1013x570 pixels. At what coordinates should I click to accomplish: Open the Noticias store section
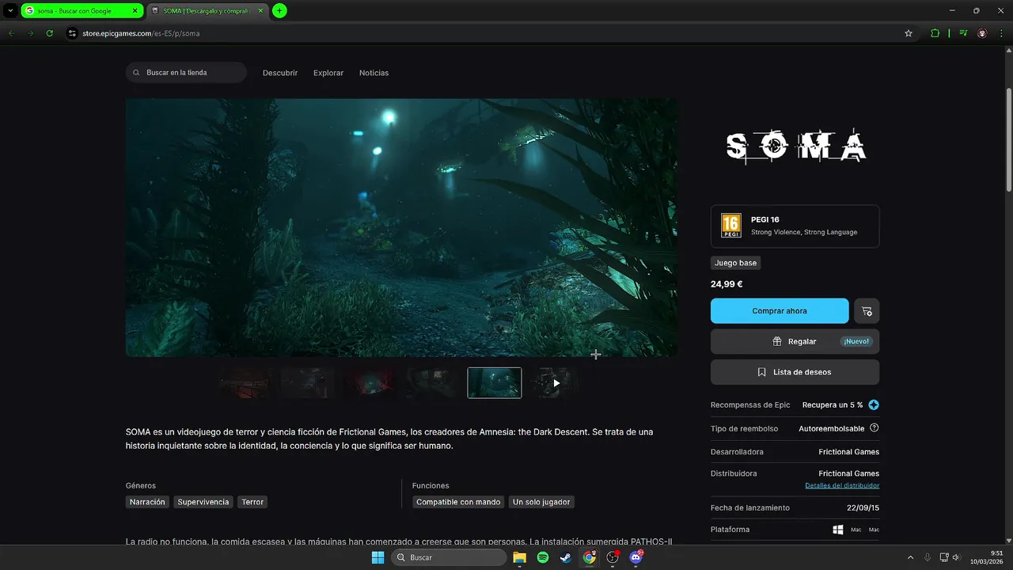(x=374, y=73)
